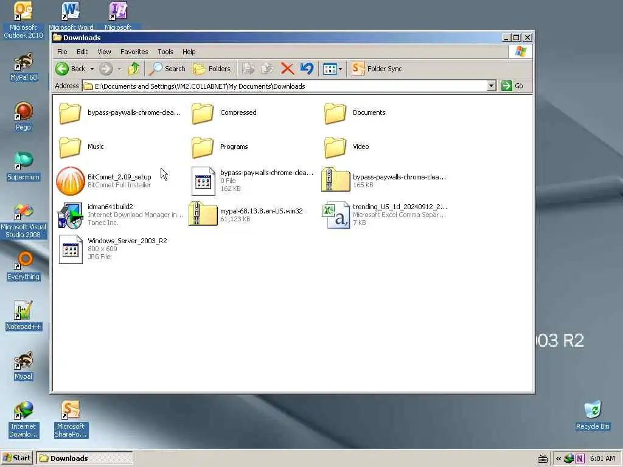Viewport: 623px width, 467px height.
Task: Click the Microsoft SharePoint desktop shortcut
Action: point(71,420)
